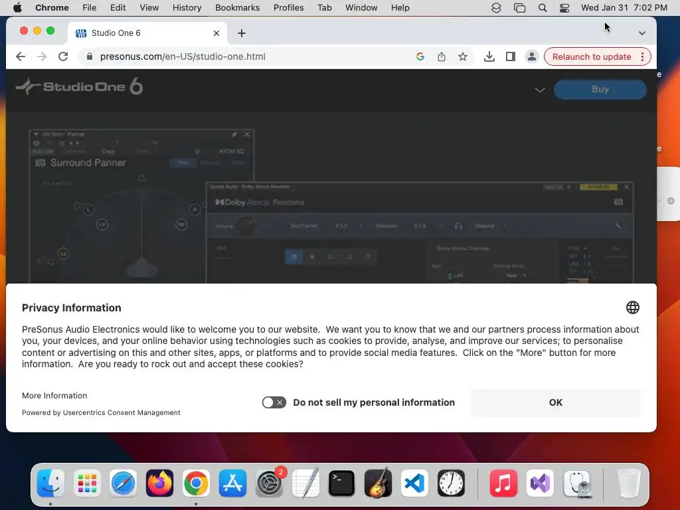
Task: Open the Profiles menu
Action: click(x=288, y=7)
